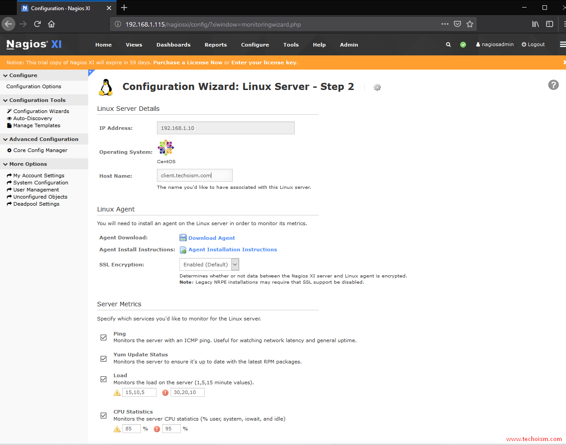Check the green system status icon

pyautogui.click(x=463, y=45)
